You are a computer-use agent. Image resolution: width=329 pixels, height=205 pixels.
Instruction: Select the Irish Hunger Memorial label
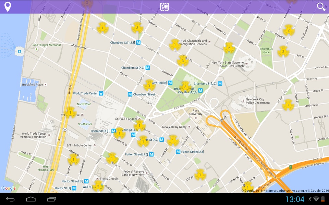47,45
